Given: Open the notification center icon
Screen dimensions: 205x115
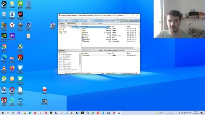Looking at the screenshot, I should pyautogui.click(x=201, y=113).
